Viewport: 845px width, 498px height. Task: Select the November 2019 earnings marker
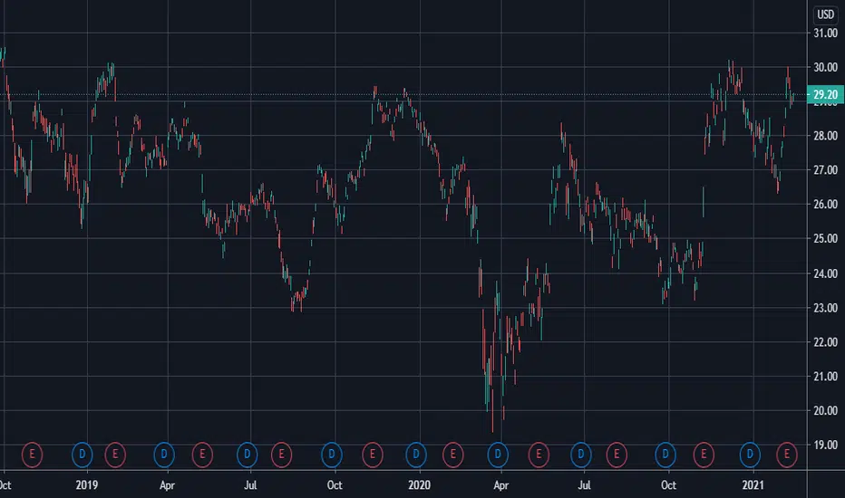(x=373, y=455)
